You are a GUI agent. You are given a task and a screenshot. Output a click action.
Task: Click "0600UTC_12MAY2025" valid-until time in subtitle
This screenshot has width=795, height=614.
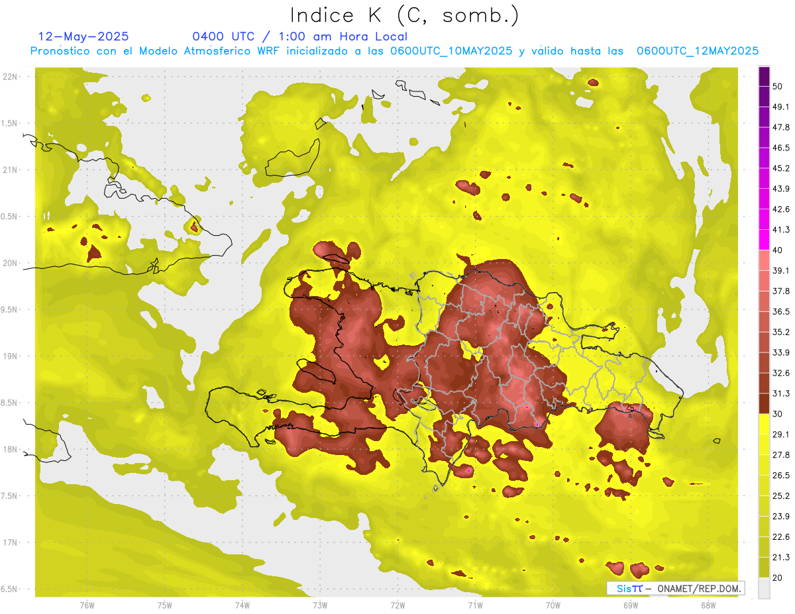[697, 51]
